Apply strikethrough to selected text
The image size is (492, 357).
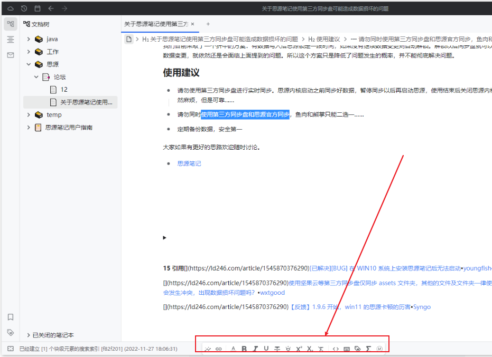[277, 349]
